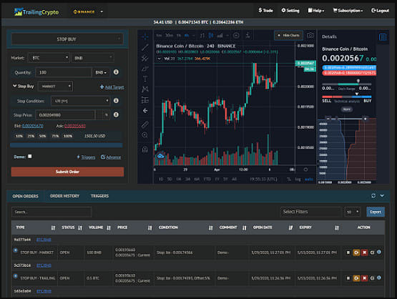Open the Help menu
The height and width of the screenshot is (299, 397).
point(316,11)
